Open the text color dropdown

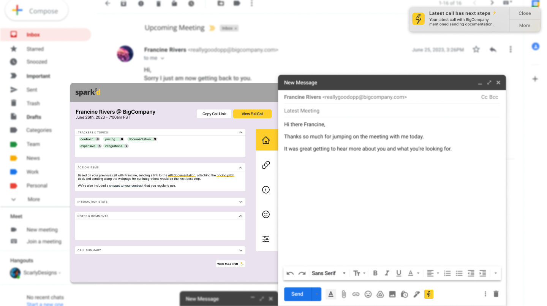point(413,273)
